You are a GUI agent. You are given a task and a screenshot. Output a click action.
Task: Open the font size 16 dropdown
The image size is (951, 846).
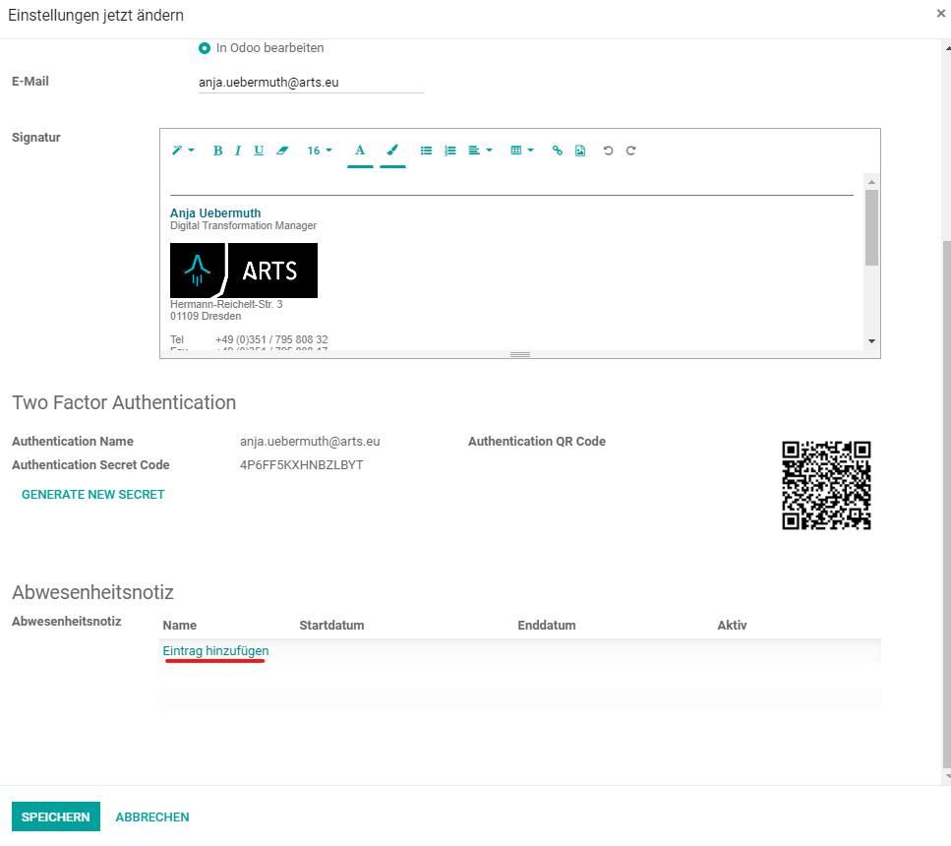click(x=319, y=151)
